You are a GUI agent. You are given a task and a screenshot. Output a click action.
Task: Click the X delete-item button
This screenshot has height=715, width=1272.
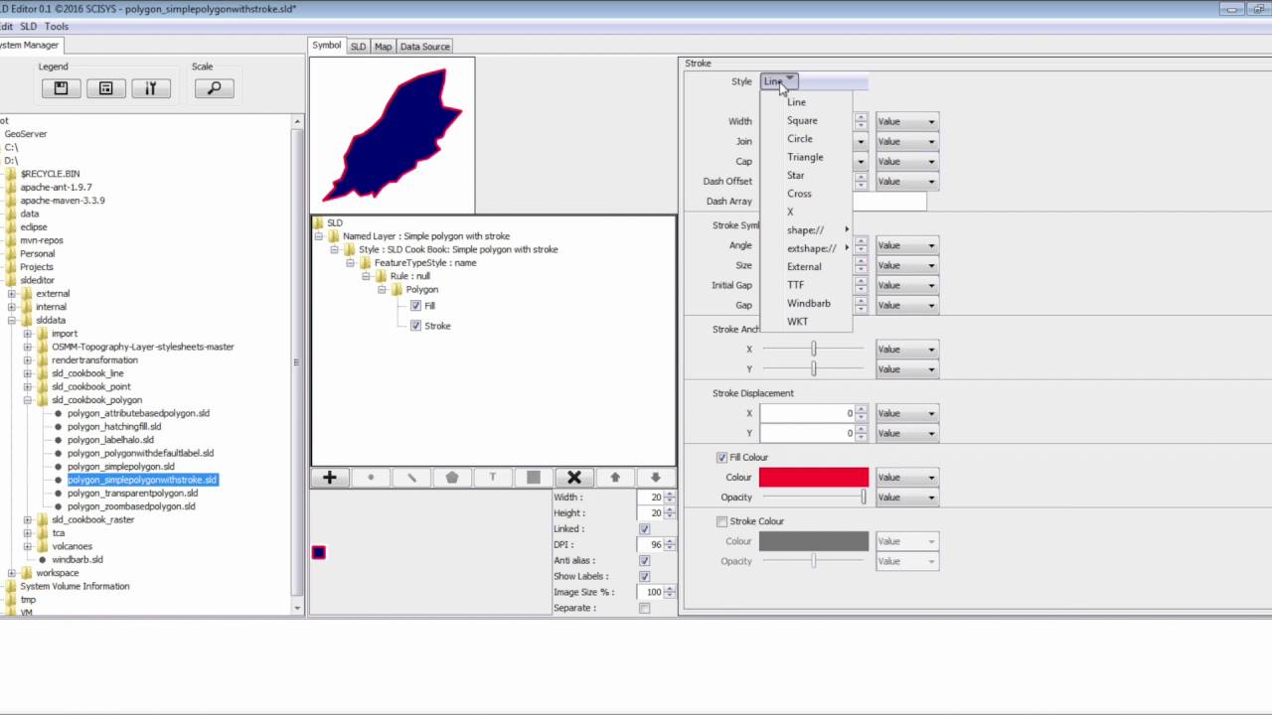pyautogui.click(x=574, y=478)
